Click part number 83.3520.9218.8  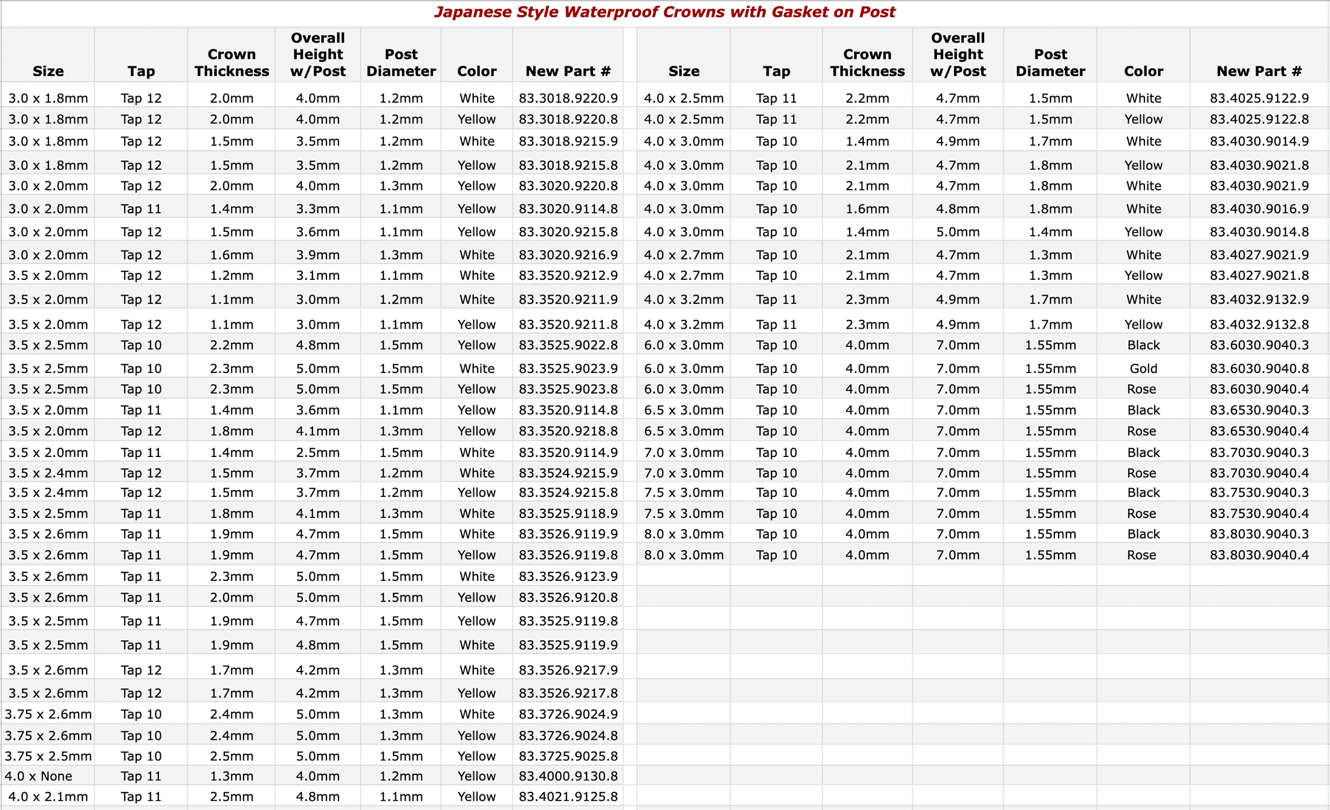(x=568, y=431)
